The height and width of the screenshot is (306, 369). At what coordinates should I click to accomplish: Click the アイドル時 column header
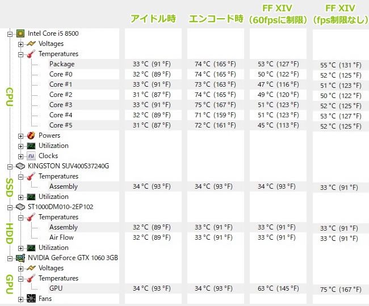click(x=153, y=19)
